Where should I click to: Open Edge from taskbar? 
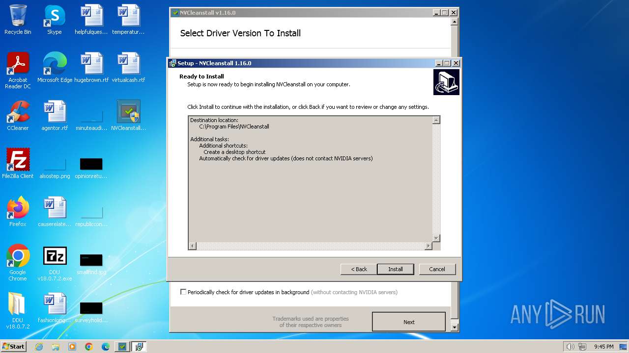[x=106, y=347]
